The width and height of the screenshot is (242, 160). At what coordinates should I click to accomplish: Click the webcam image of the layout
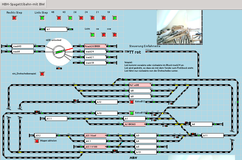179,27
